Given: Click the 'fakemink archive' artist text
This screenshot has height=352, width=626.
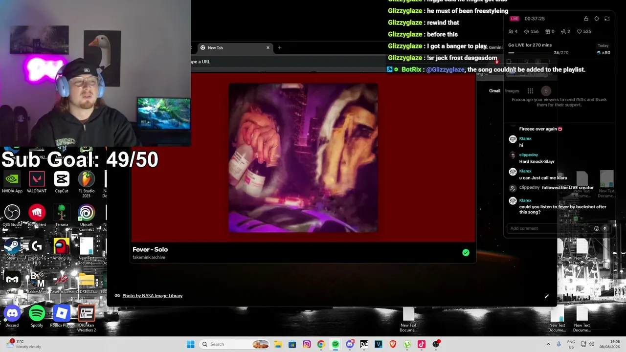Looking at the screenshot, I should (149, 258).
